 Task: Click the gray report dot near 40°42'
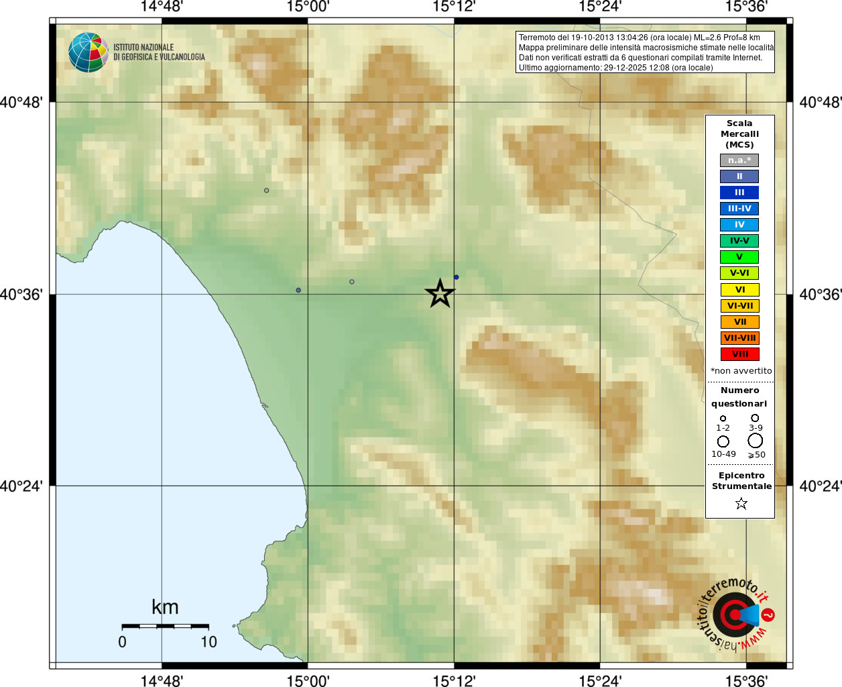pyautogui.click(x=267, y=191)
